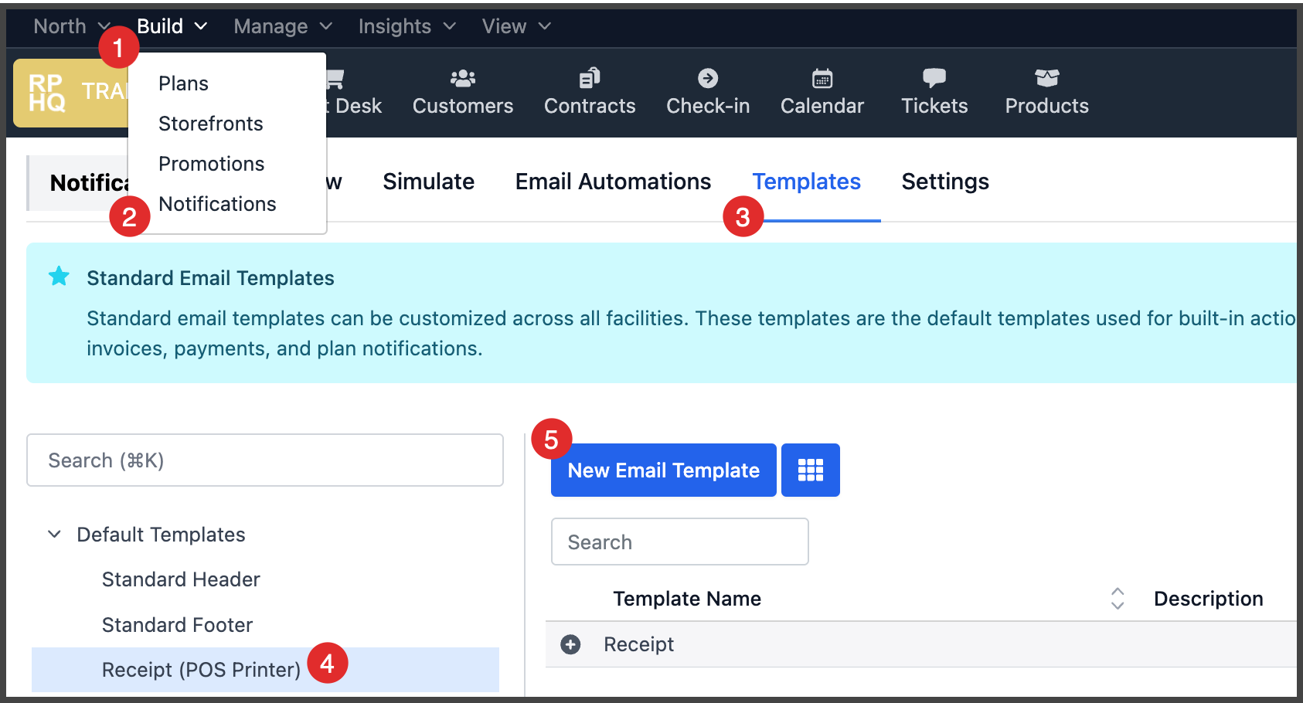Expand the Receipt row with the plus icon
This screenshot has height=703, width=1303.
570,644
